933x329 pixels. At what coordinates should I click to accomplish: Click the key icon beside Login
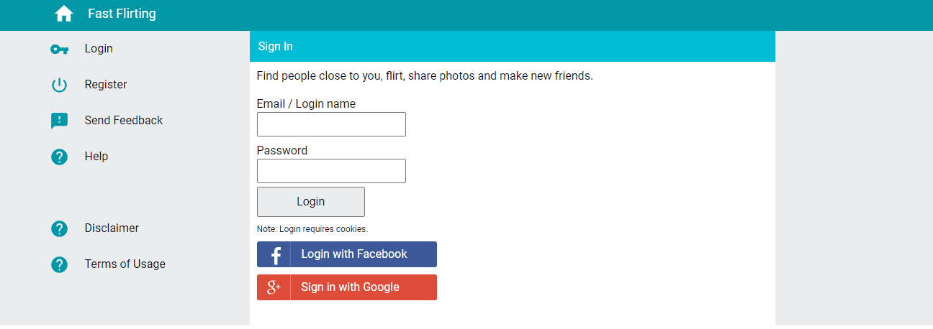click(59, 49)
